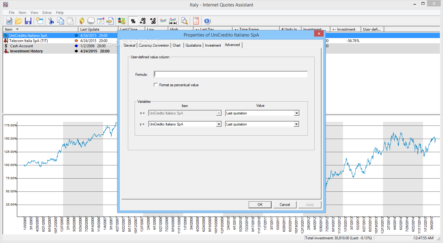Open the y variable Value dropdown
The width and height of the screenshot is (443, 243).
click(297, 124)
